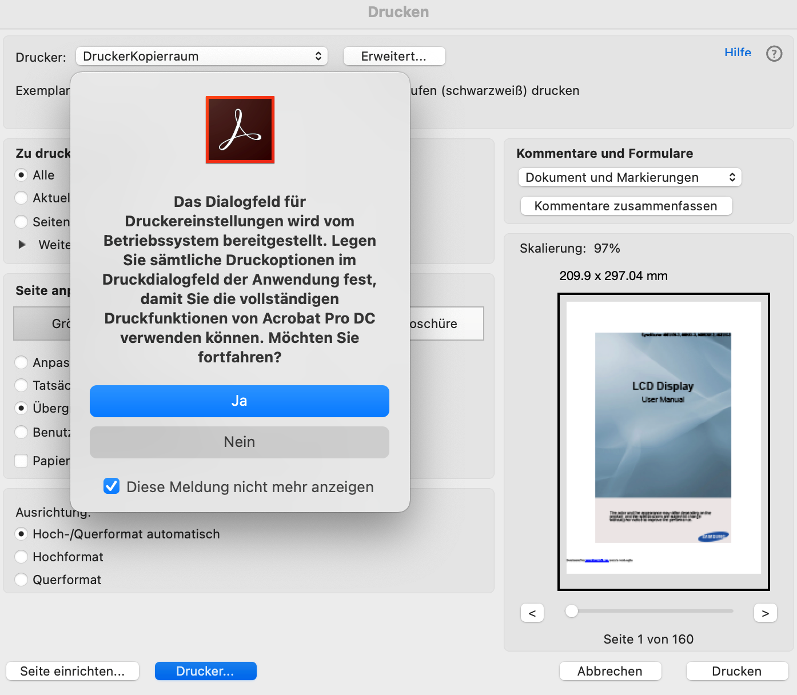Select the Querformat orientation
Viewport: 797px width, 695px height.
[21, 580]
